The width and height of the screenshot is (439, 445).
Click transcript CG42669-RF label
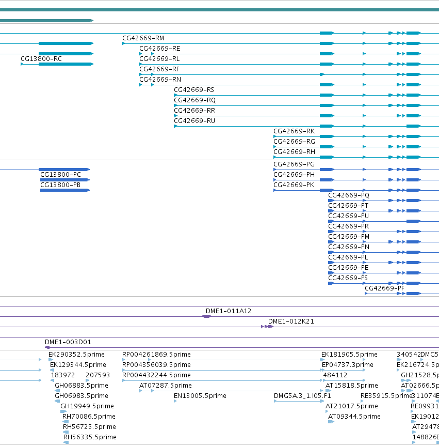pyautogui.click(x=159, y=69)
